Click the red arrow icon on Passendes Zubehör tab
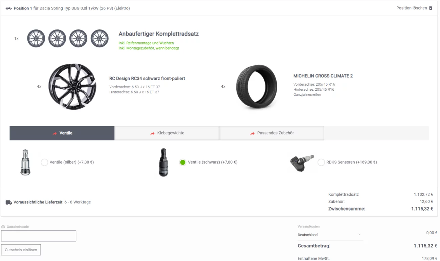Image resolution: width=440 pixels, height=261 pixels. pos(252,133)
